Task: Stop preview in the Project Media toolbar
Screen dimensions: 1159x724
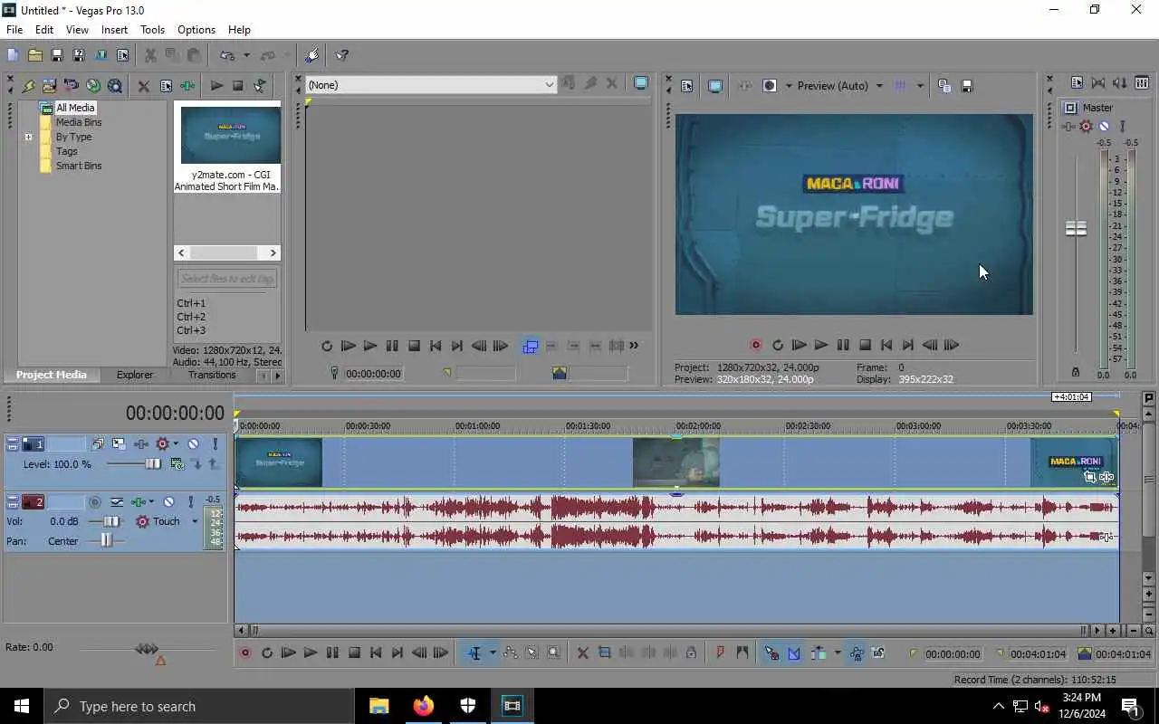Action: click(x=238, y=86)
